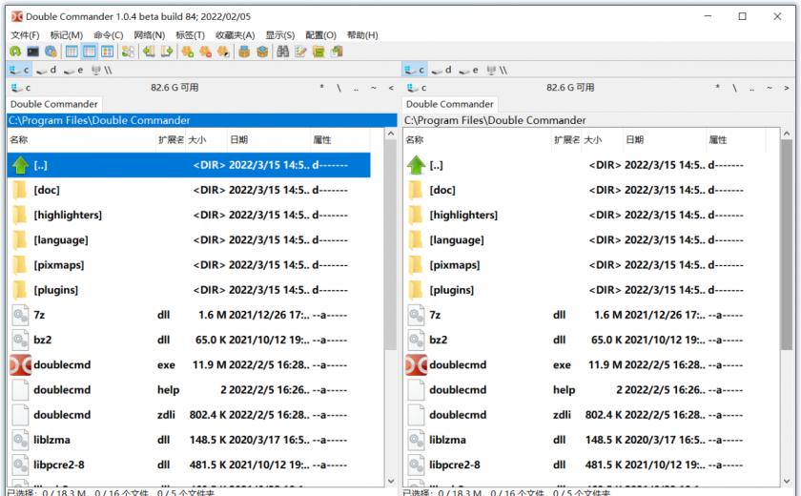Select drive d button in right panel
The height and width of the screenshot is (496, 801).
point(442,70)
